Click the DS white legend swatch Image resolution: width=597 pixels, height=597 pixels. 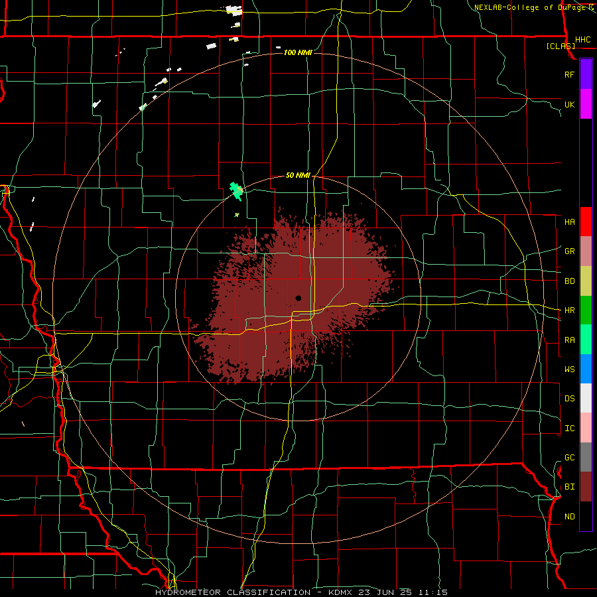click(586, 398)
